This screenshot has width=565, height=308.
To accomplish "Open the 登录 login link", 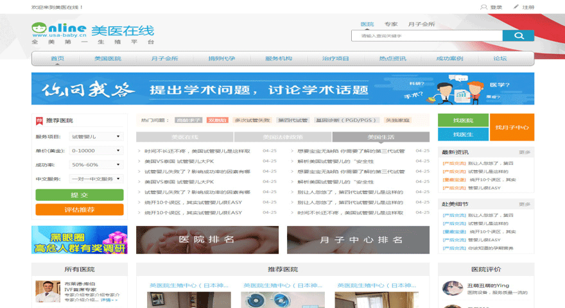I will coord(496,7).
